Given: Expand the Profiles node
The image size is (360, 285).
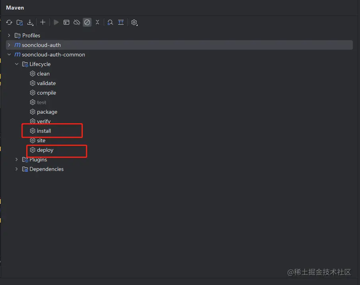Looking at the screenshot, I should pos(9,35).
